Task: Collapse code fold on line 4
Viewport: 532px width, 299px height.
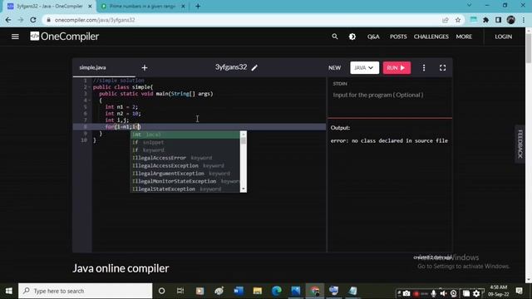Action: coord(89,100)
